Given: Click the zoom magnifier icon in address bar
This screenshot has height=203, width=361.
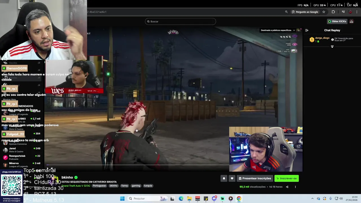Looking at the screenshot, I should (x=286, y=12).
